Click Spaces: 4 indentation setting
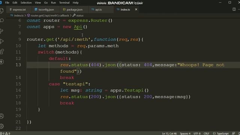 click(185, 133)
